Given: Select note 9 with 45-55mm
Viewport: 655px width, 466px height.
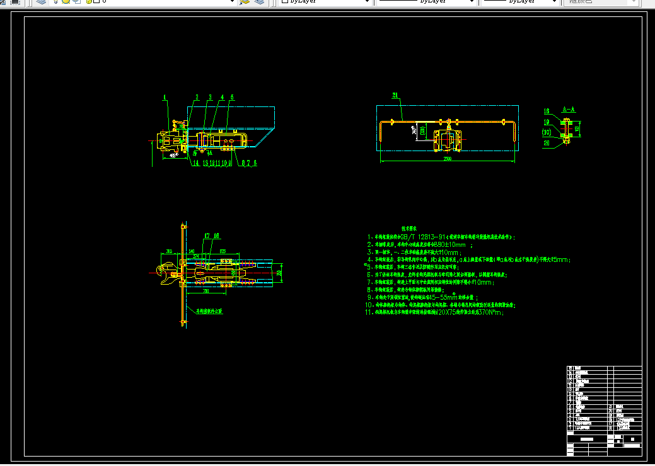Looking at the screenshot, I should pyautogui.click(x=422, y=297).
